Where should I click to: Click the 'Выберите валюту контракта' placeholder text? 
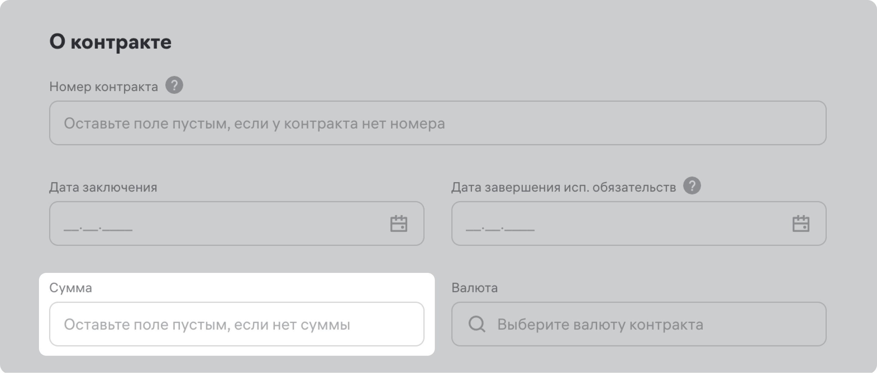600,325
